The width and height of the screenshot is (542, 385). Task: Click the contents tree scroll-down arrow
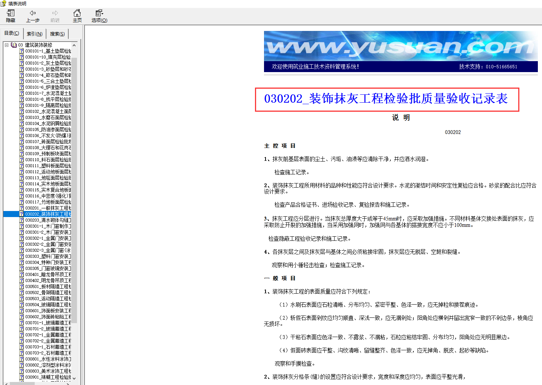[x=74, y=378]
